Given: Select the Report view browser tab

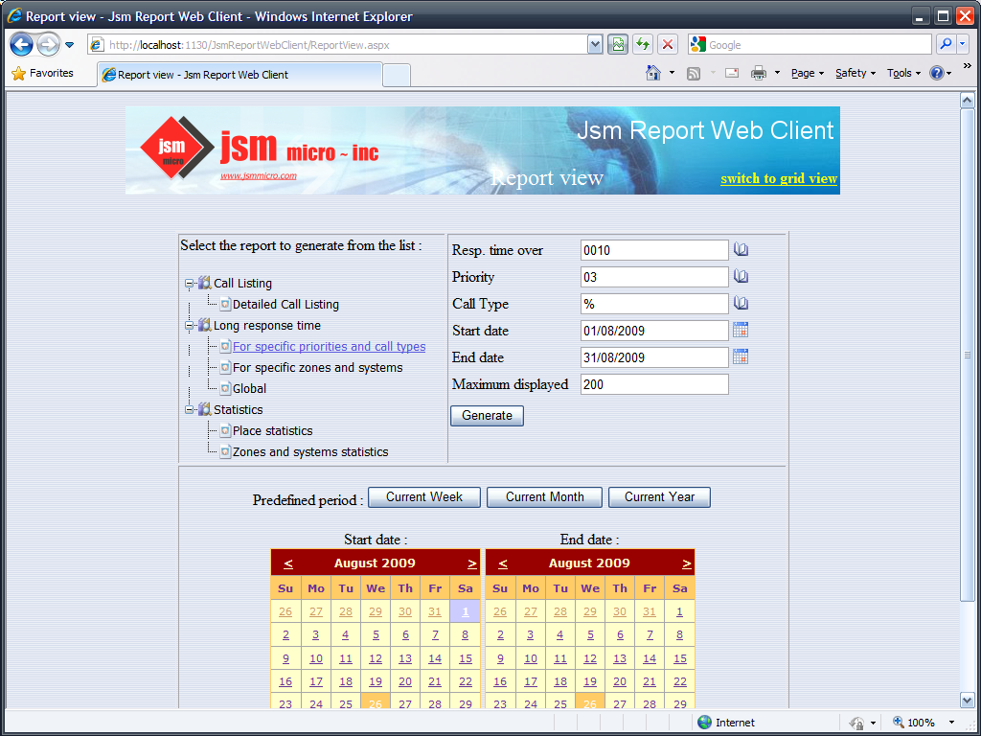Looking at the screenshot, I should tap(240, 75).
